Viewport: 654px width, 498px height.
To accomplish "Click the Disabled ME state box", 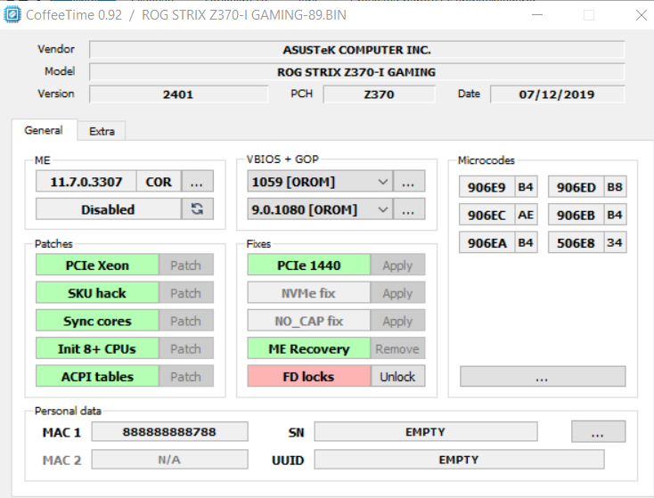I will pyautogui.click(x=108, y=209).
